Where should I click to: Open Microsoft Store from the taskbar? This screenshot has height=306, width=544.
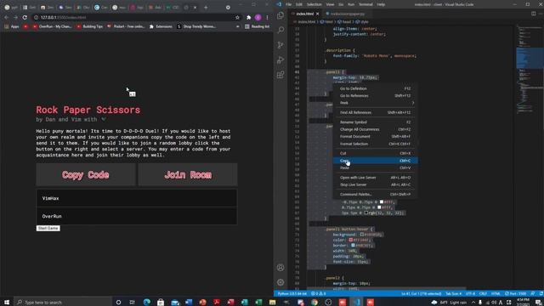(161, 303)
